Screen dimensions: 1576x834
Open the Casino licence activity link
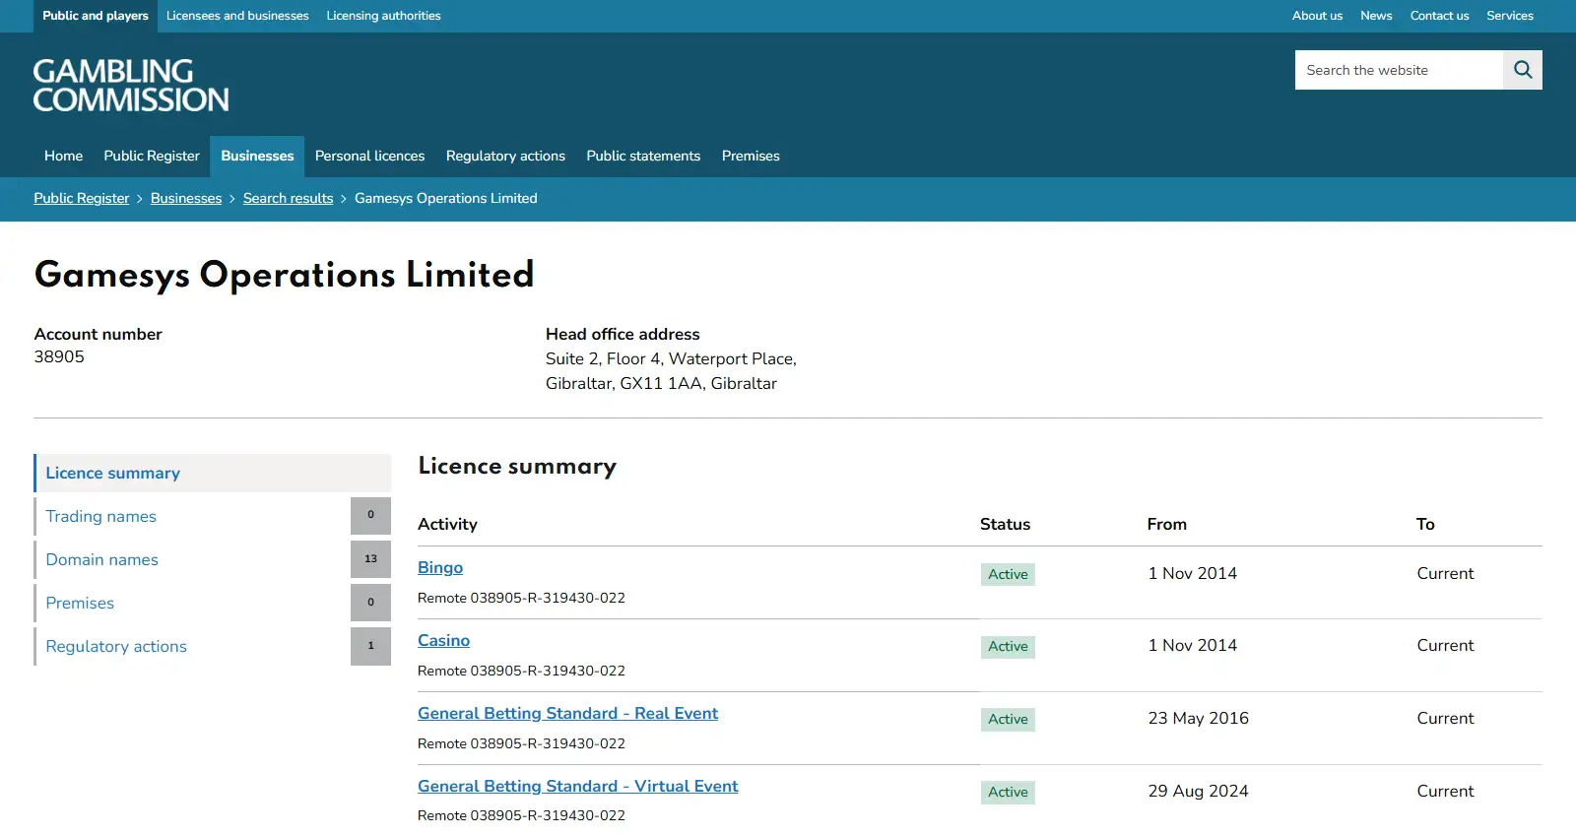click(443, 640)
